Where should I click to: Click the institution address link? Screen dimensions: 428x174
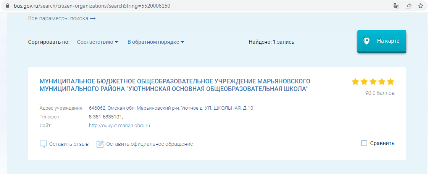point(171,108)
